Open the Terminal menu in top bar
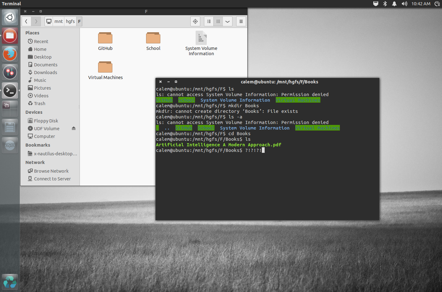 tap(11, 4)
